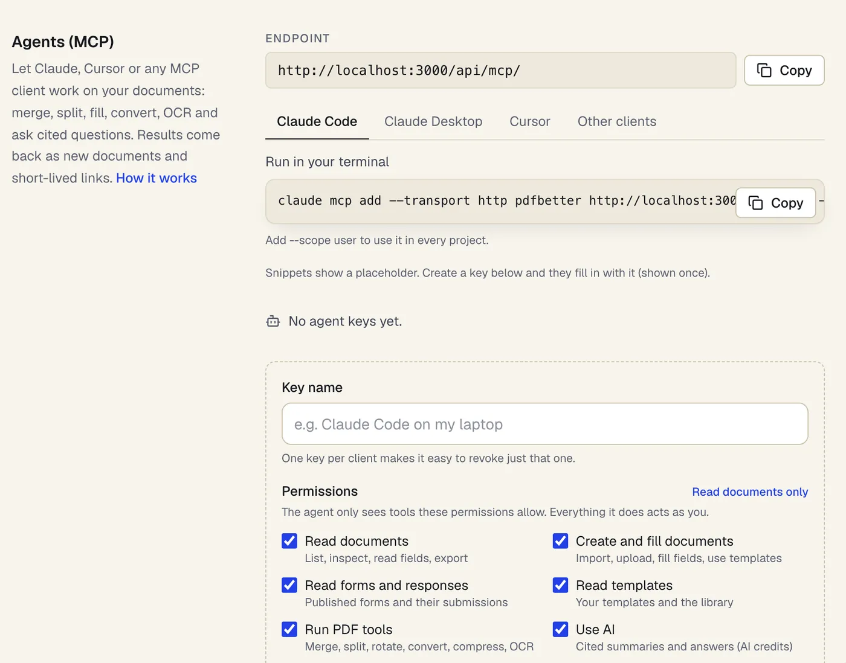Click the 'ENDPOINT' section label
Screen dimensions: 846x663
tap(298, 39)
